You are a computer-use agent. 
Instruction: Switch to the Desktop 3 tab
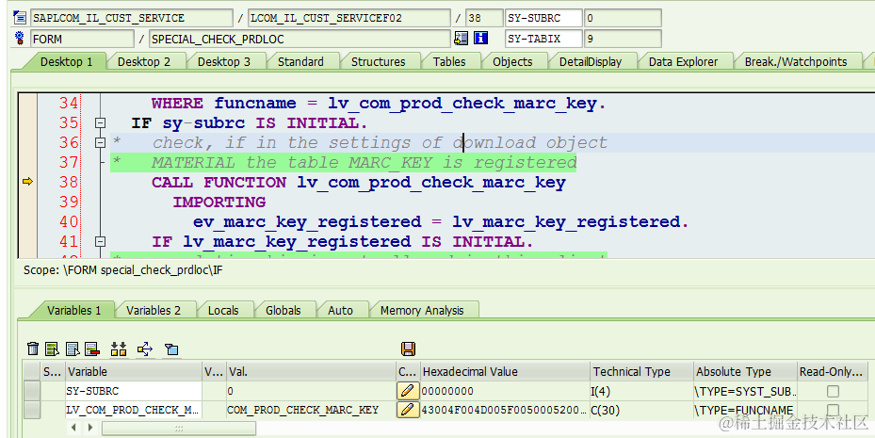tap(224, 61)
